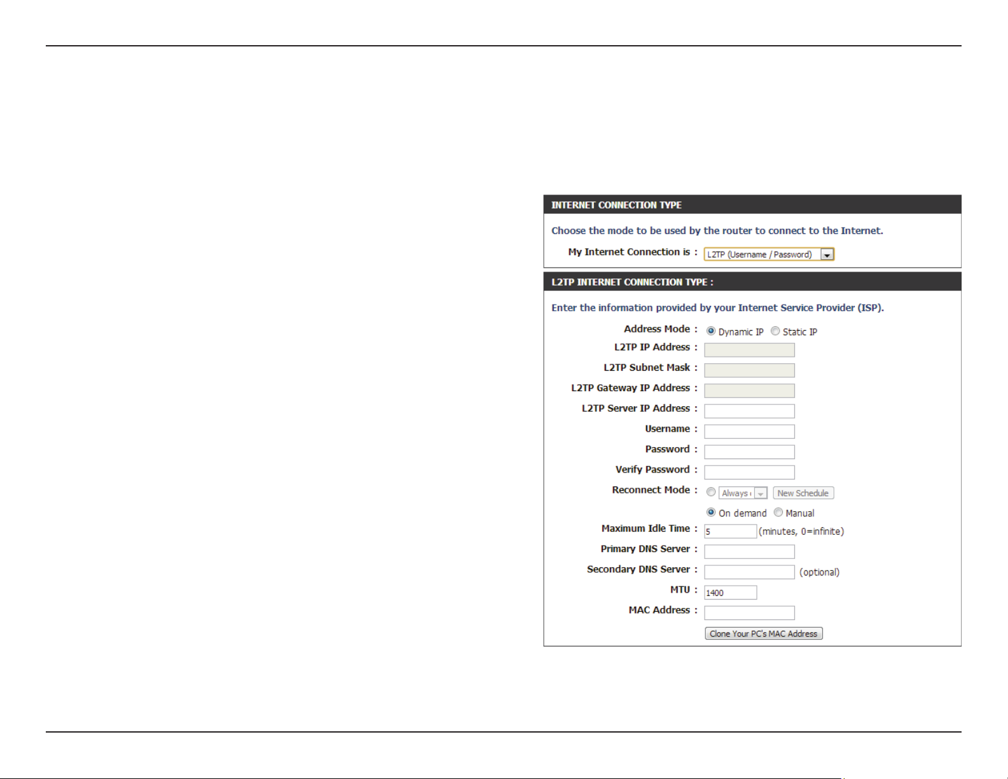Click the L2TP INTERNET CONNECTION TYPE heading
Screen dimensions: 1008x779
pyautogui.click(x=632, y=282)
